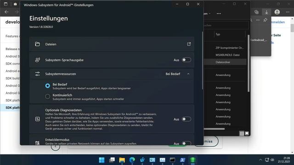Pin the Edge downloads panel
The image size is (294, 165).
(x=266, y=20)
